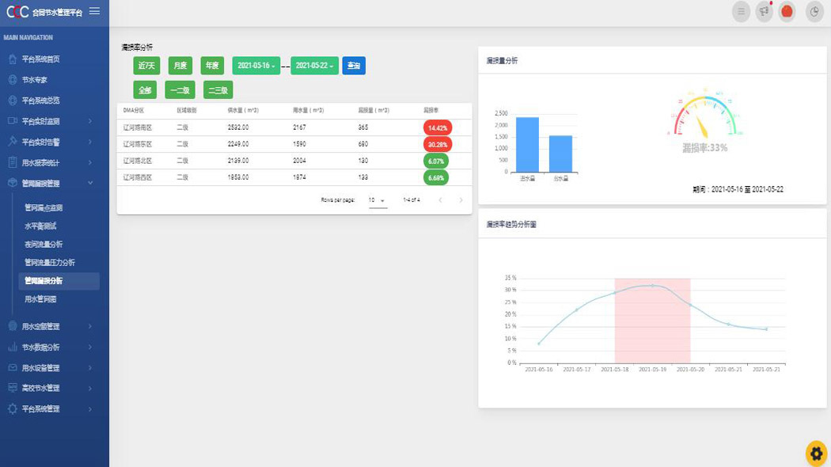Select the 全部 level filter
Viewport: 831px width, 467px height.
[x=145, y=90]
